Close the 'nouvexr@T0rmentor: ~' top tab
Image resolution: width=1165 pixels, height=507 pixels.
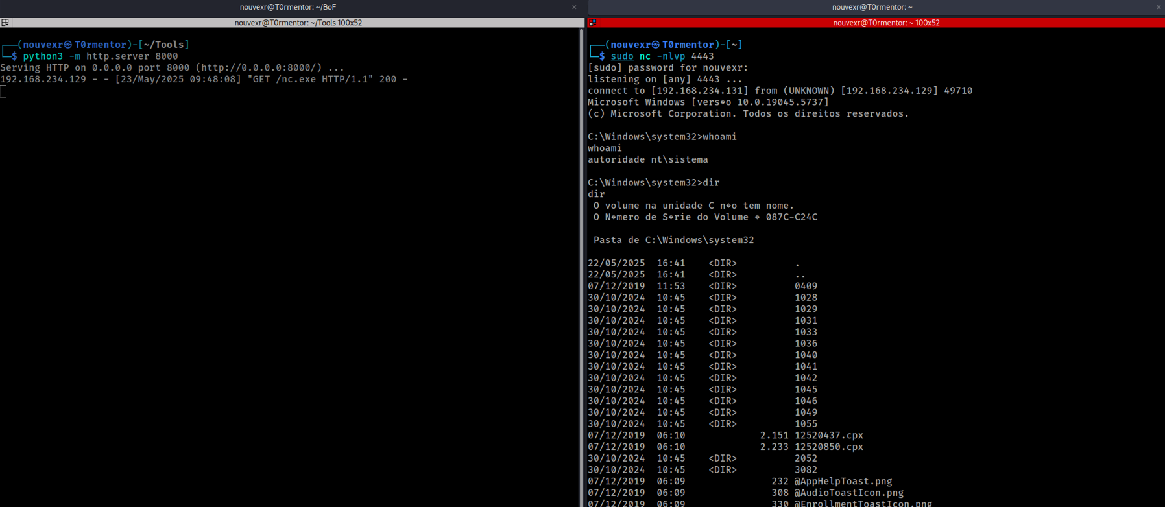click(x=1159, y=7)
